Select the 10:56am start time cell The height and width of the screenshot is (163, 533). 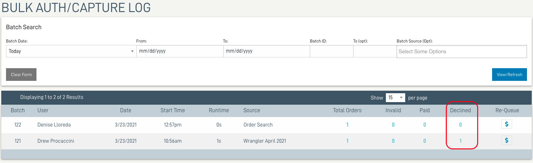point(172,141)
